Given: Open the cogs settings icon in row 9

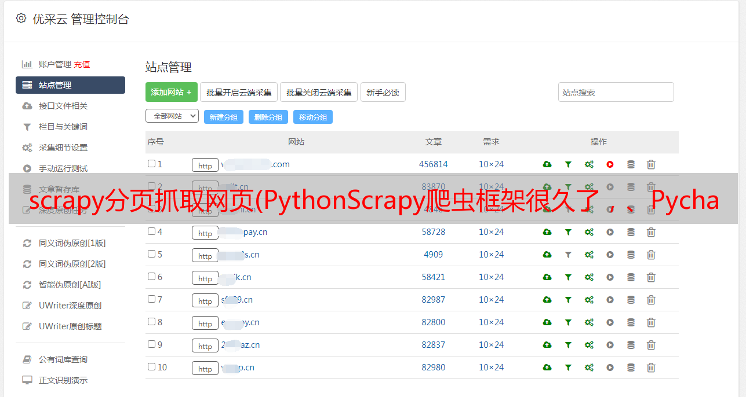Looking at the screenshot, I should point(589,345).
